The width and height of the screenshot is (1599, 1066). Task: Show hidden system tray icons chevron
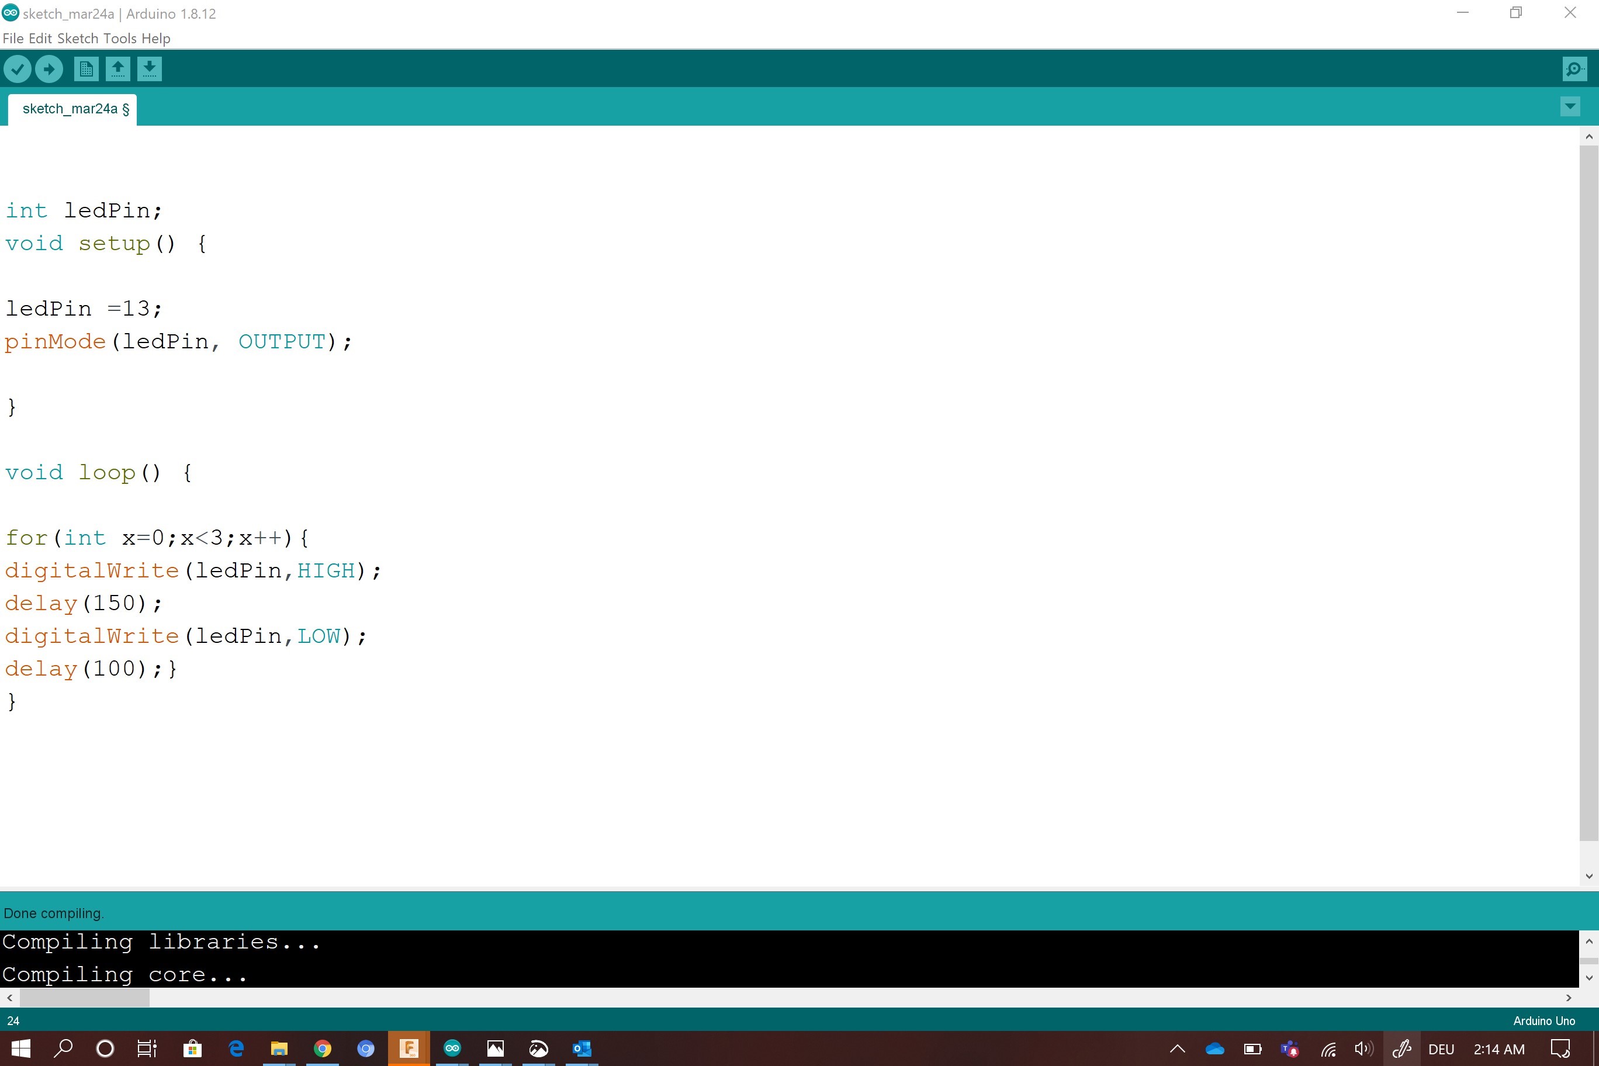pos(1178,1049)
